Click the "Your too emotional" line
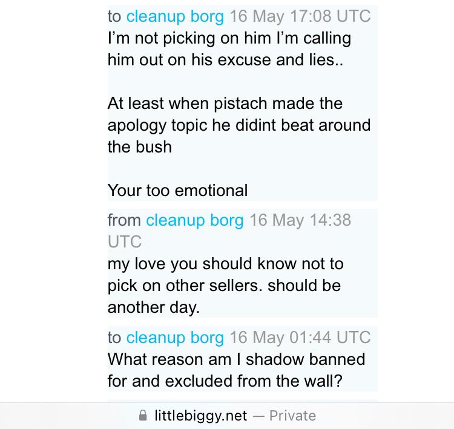This screenshot has width=454, height=429. pyautogui.click(x=177, y=190)
